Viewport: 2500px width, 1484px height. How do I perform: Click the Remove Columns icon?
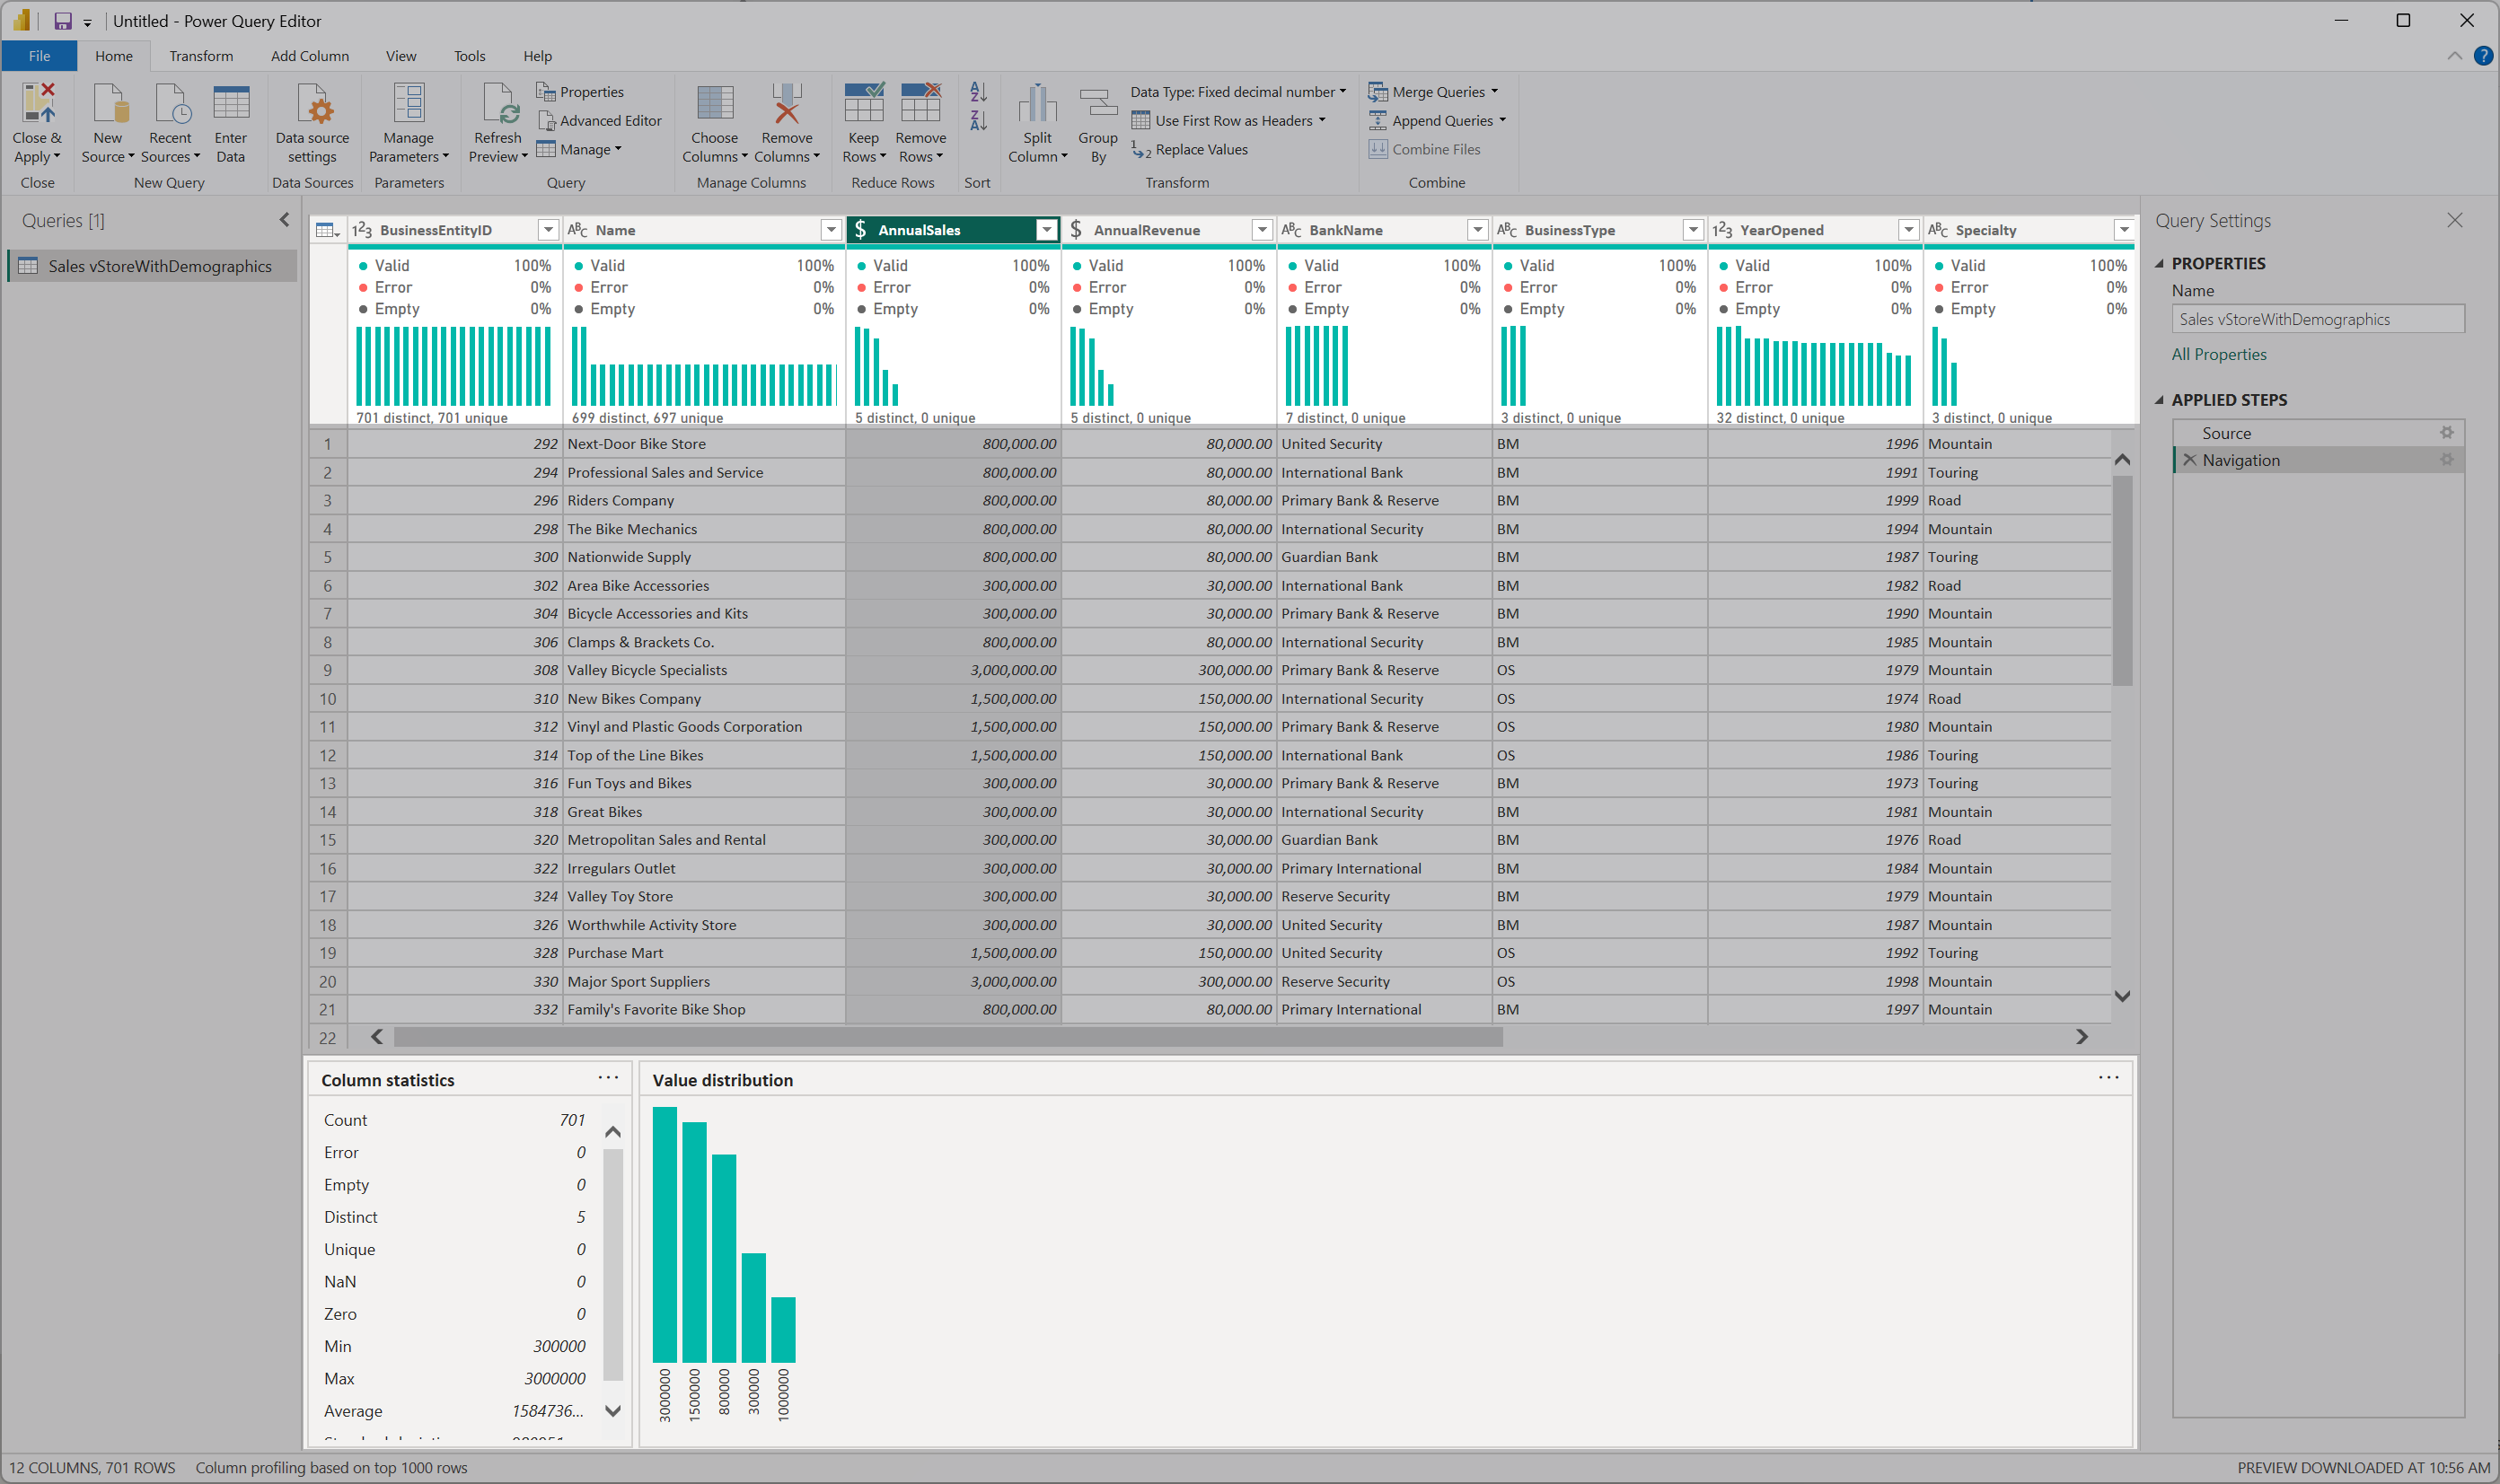[786, 105]
